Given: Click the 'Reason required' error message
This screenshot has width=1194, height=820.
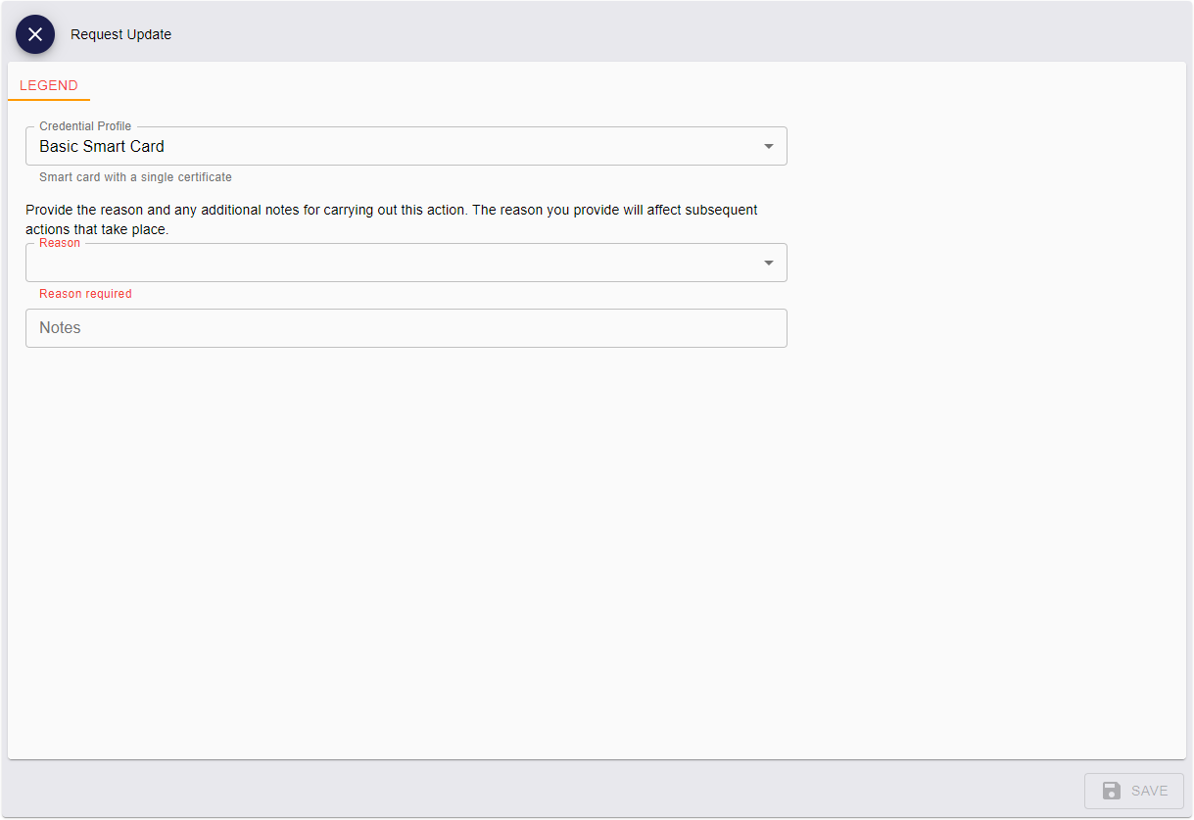Looking at the screenshot, I should [x=85, y=294].
